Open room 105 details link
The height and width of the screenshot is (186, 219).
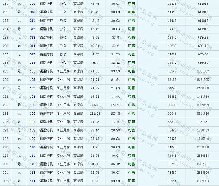pos(32,105)
